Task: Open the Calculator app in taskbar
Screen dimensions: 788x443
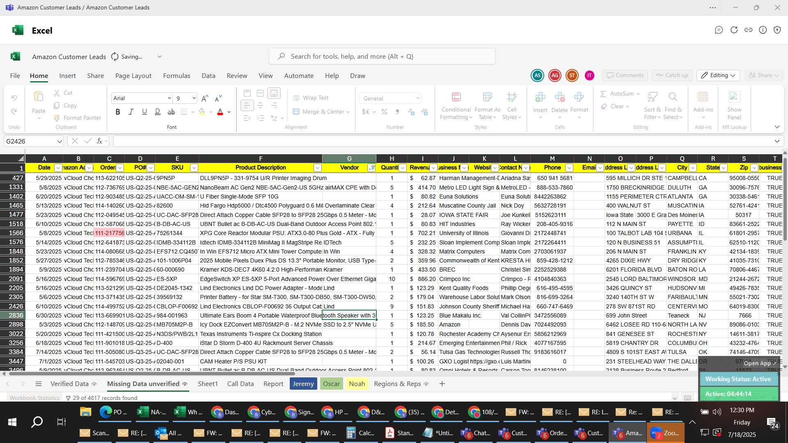Action: [361, 433]
